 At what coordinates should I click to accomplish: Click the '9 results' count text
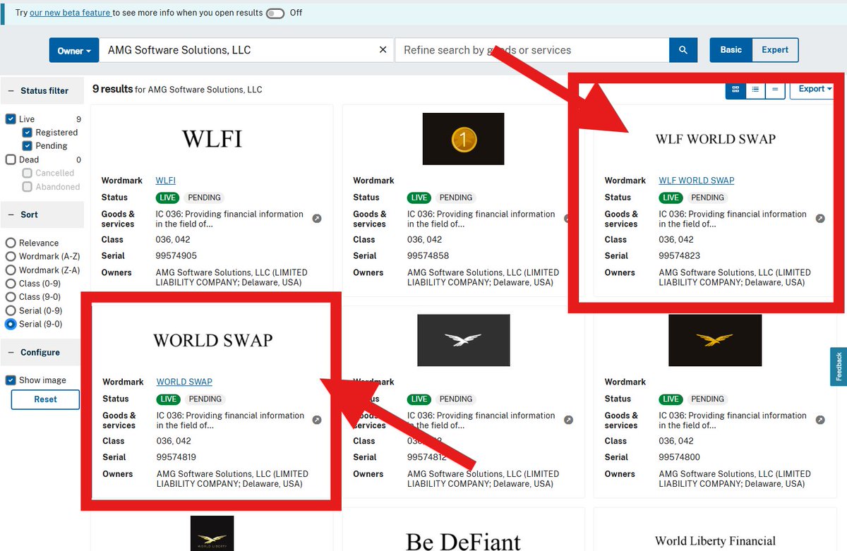[x=113, y=90]
